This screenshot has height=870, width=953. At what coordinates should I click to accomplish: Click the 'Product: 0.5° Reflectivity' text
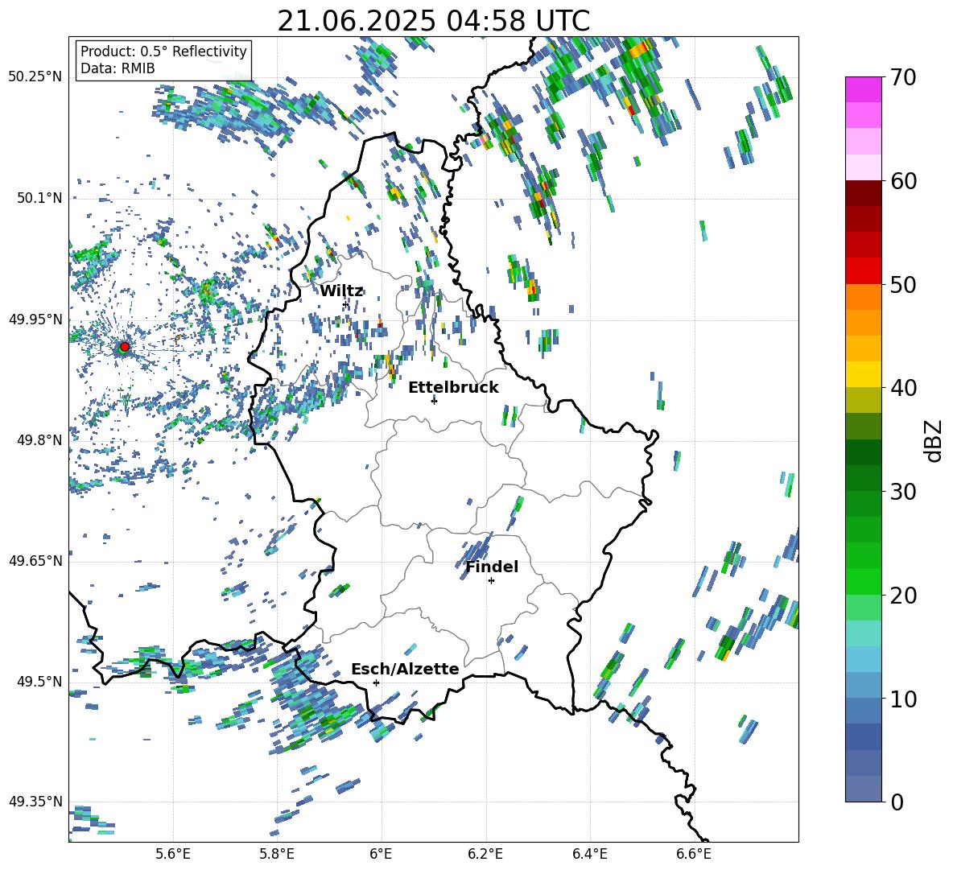[x=163, y=51]
